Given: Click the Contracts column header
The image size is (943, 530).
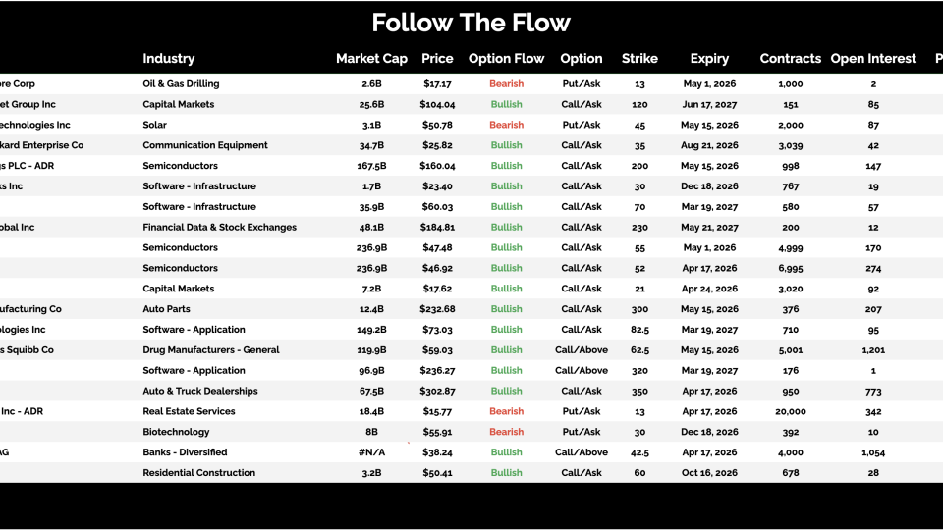Looking at the screenshot, I should point(791,59).
